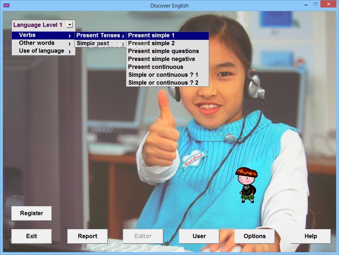
Task: Click the Language Level 1 combo box text
Action: (x=38, y=25)
